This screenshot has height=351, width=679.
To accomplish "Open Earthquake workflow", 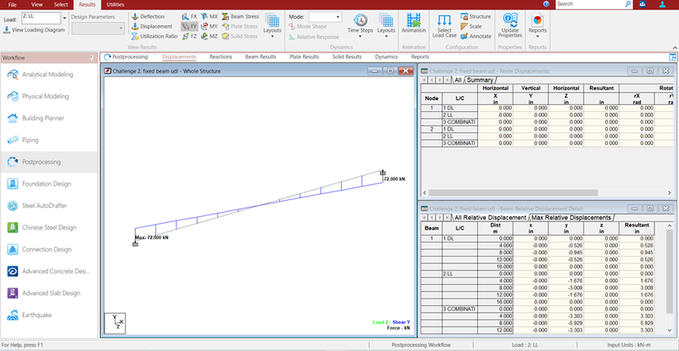I will tap(49, 315).
